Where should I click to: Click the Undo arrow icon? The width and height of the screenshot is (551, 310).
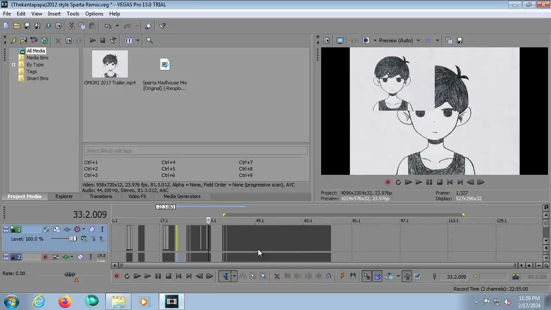tap(108, 26)
